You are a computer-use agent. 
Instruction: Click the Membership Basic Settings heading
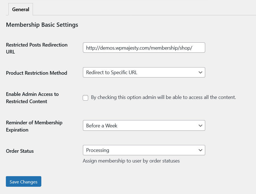tap(42, 25)
